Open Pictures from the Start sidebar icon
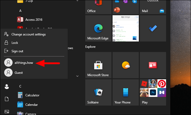This screenshot has height=115, width=191. tap(7, 112)
